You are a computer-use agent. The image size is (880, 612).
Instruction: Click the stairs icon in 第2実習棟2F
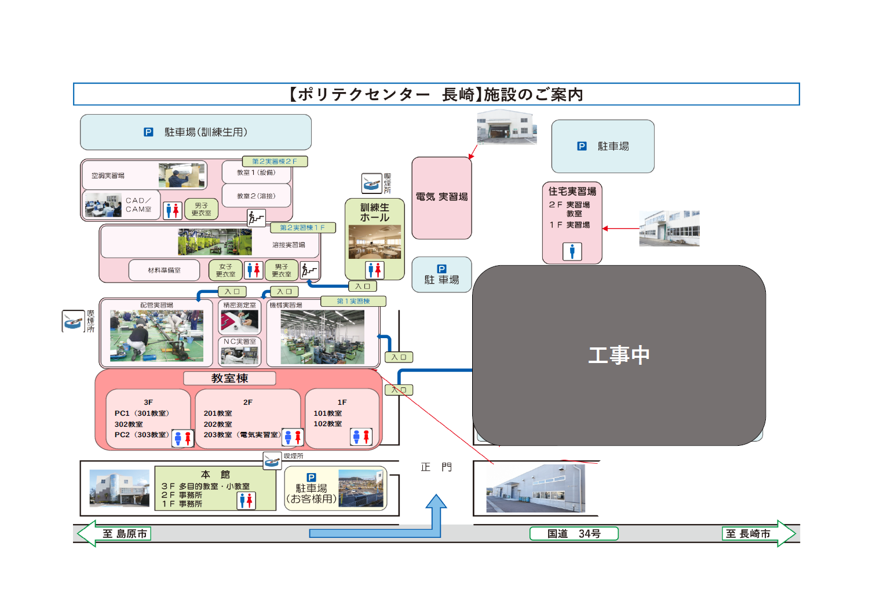(x=255, y=218)
